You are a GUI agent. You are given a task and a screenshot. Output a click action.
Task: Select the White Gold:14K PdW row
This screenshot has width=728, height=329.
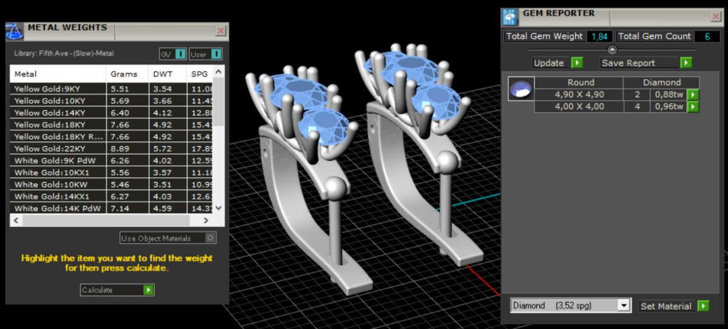[112, 208]
